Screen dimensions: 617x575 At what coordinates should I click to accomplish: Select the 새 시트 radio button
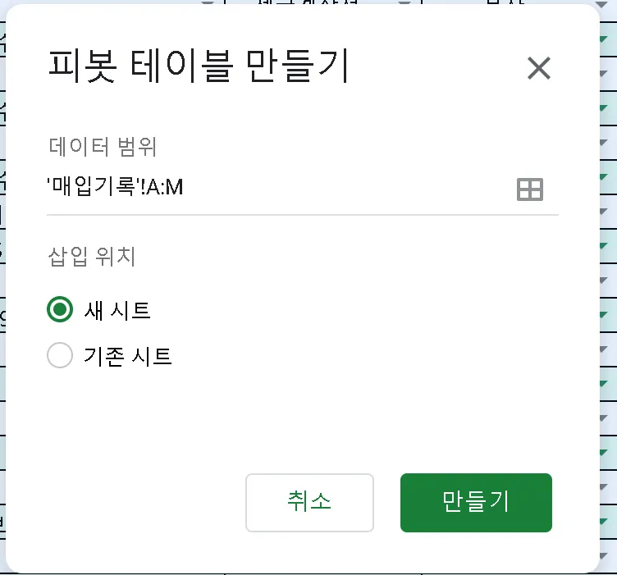coord(60,310)
